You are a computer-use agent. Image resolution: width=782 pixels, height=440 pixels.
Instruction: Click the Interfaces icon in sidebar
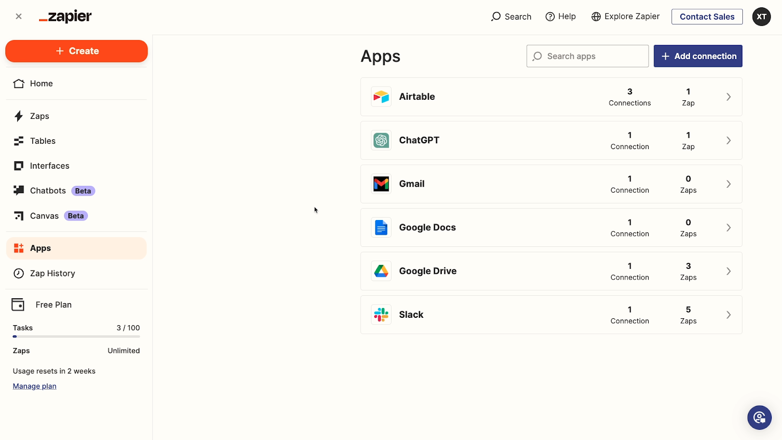coord(19,166)
